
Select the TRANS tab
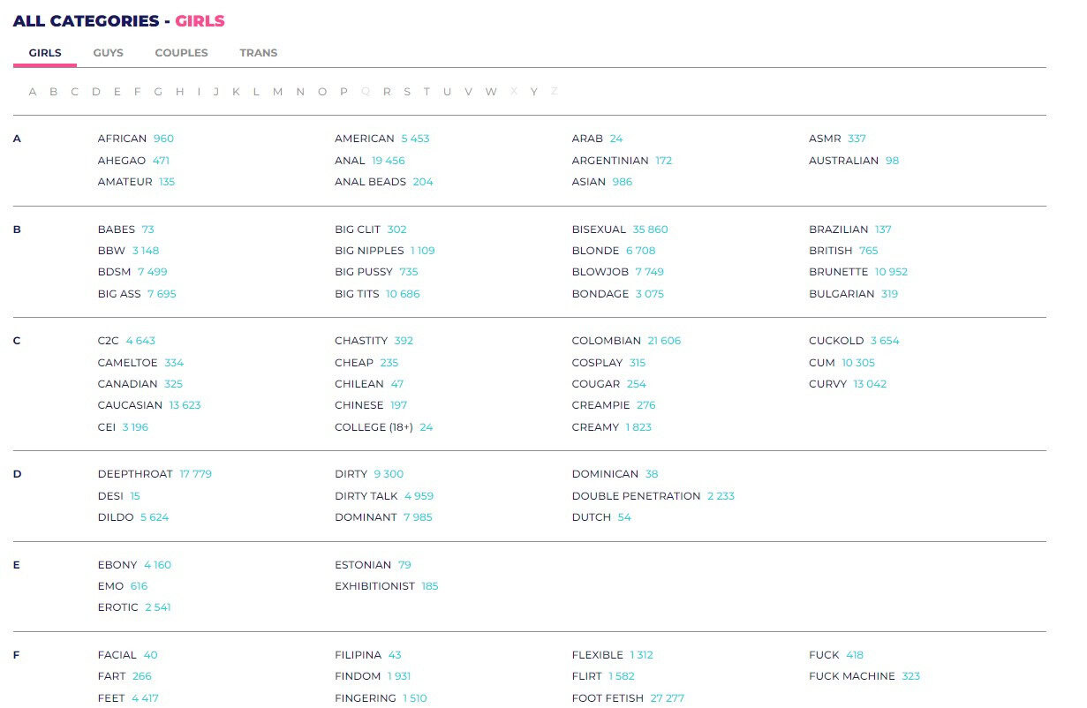click(x=259, y=53)
